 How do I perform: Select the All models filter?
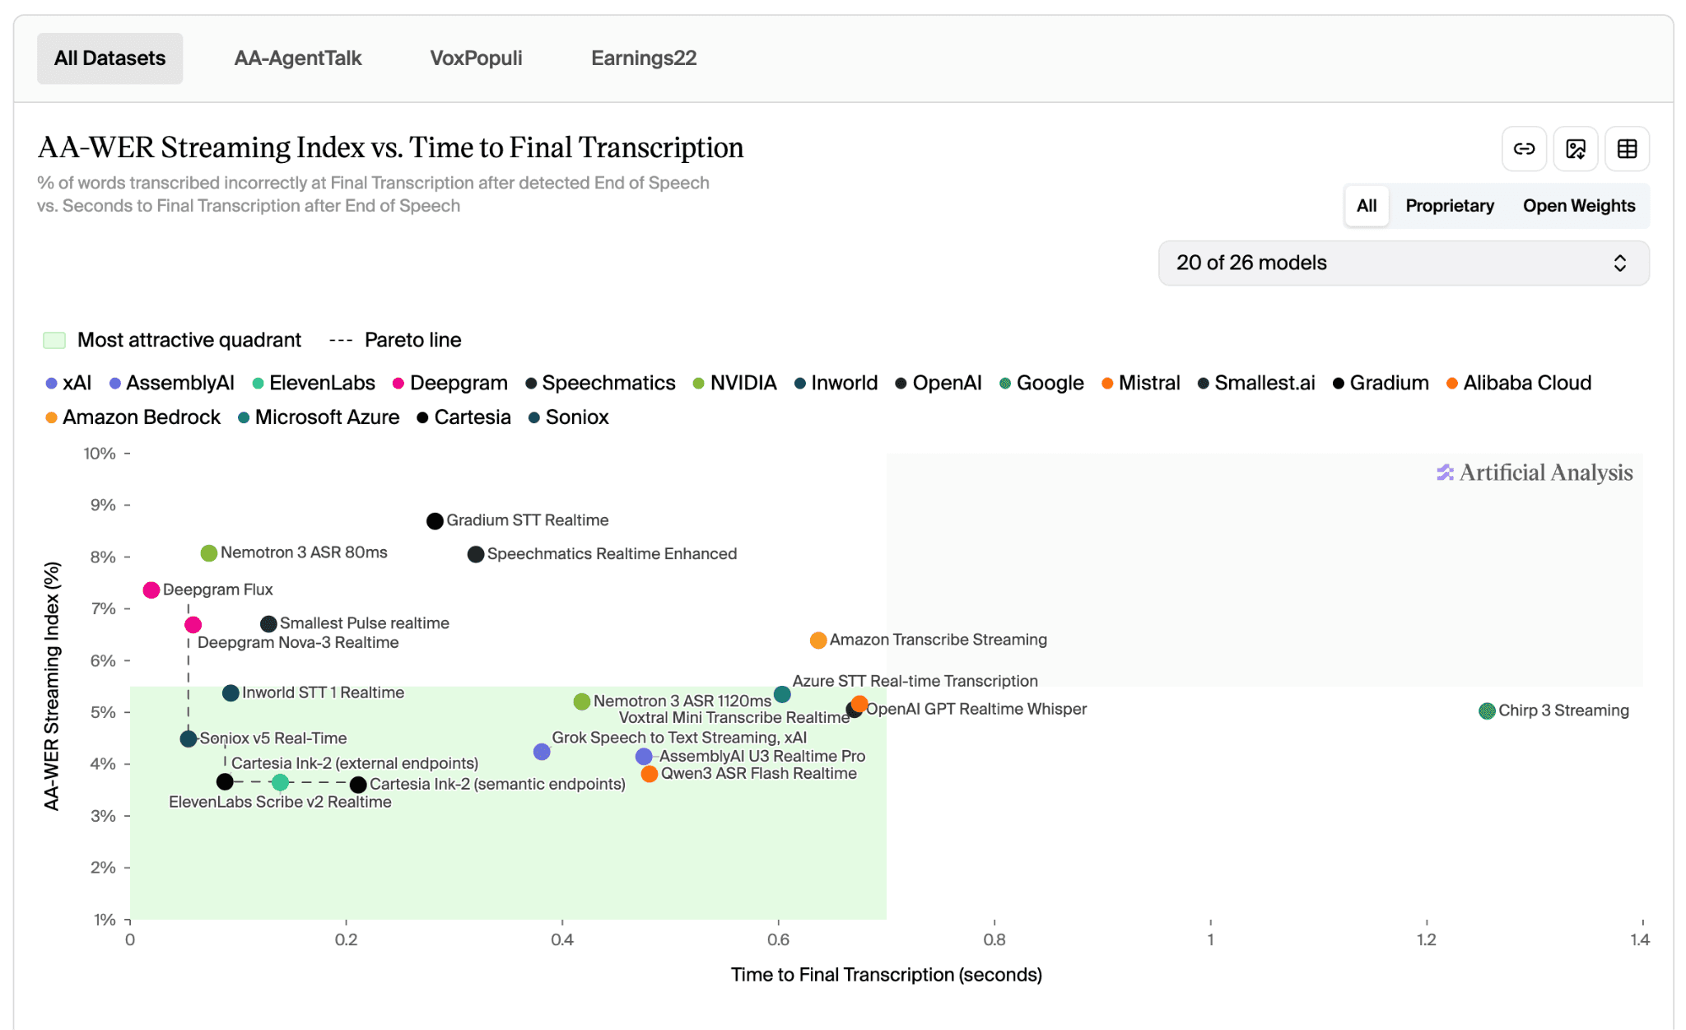tap(1367, 206)
